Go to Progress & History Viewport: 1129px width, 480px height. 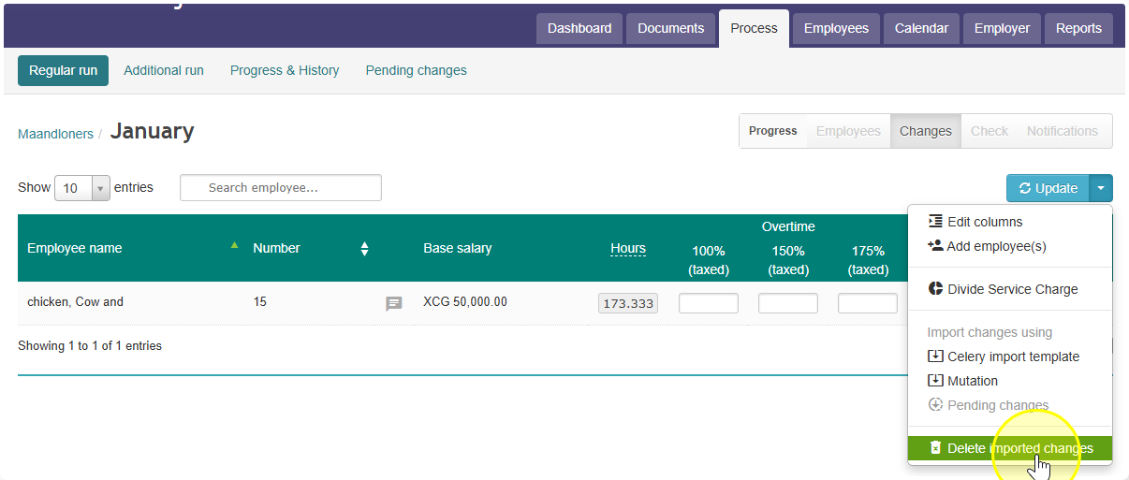285,70
